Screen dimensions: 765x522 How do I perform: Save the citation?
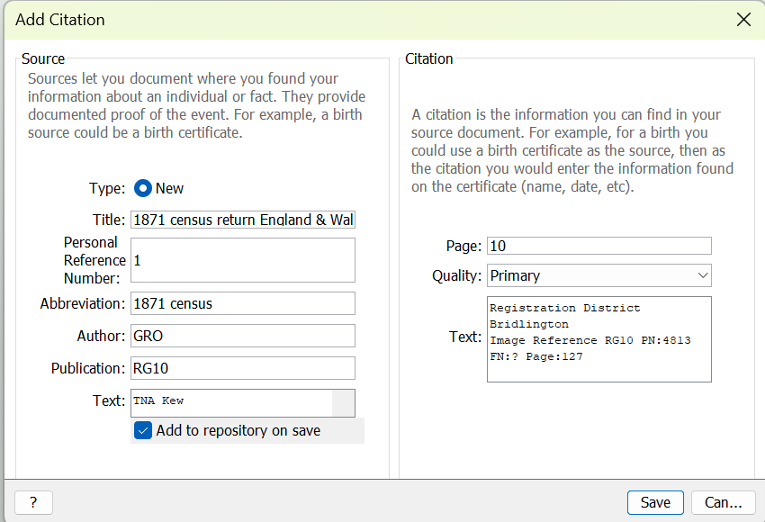tap(654, 502)
